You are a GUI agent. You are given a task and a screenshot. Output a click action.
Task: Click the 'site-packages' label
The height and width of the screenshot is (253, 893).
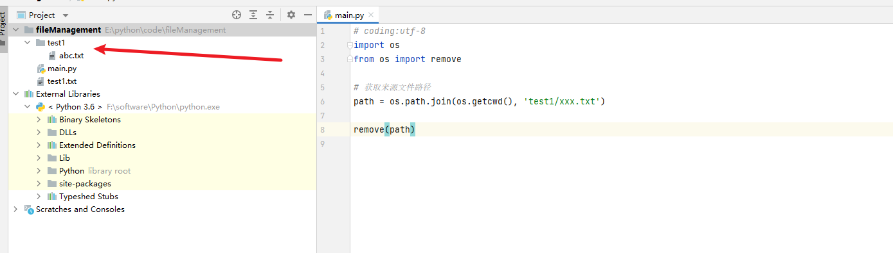pyautogui.click(x=85, y=184)
